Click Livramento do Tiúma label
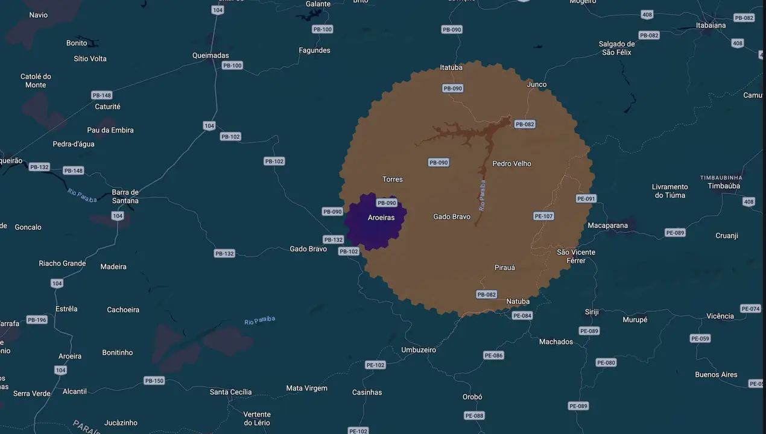 (x=670, y=191)
